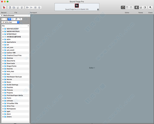154x124 pixels.
Task: Select the Wine Files folder
Action: pyautogui.click(x=15, y=106)
